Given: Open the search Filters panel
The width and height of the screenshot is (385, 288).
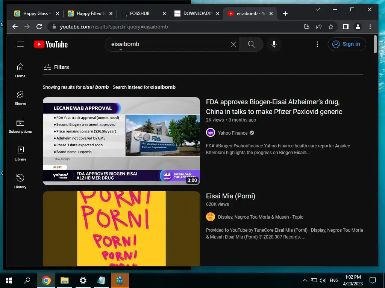Looking at the screenshot, I should 56,67.
